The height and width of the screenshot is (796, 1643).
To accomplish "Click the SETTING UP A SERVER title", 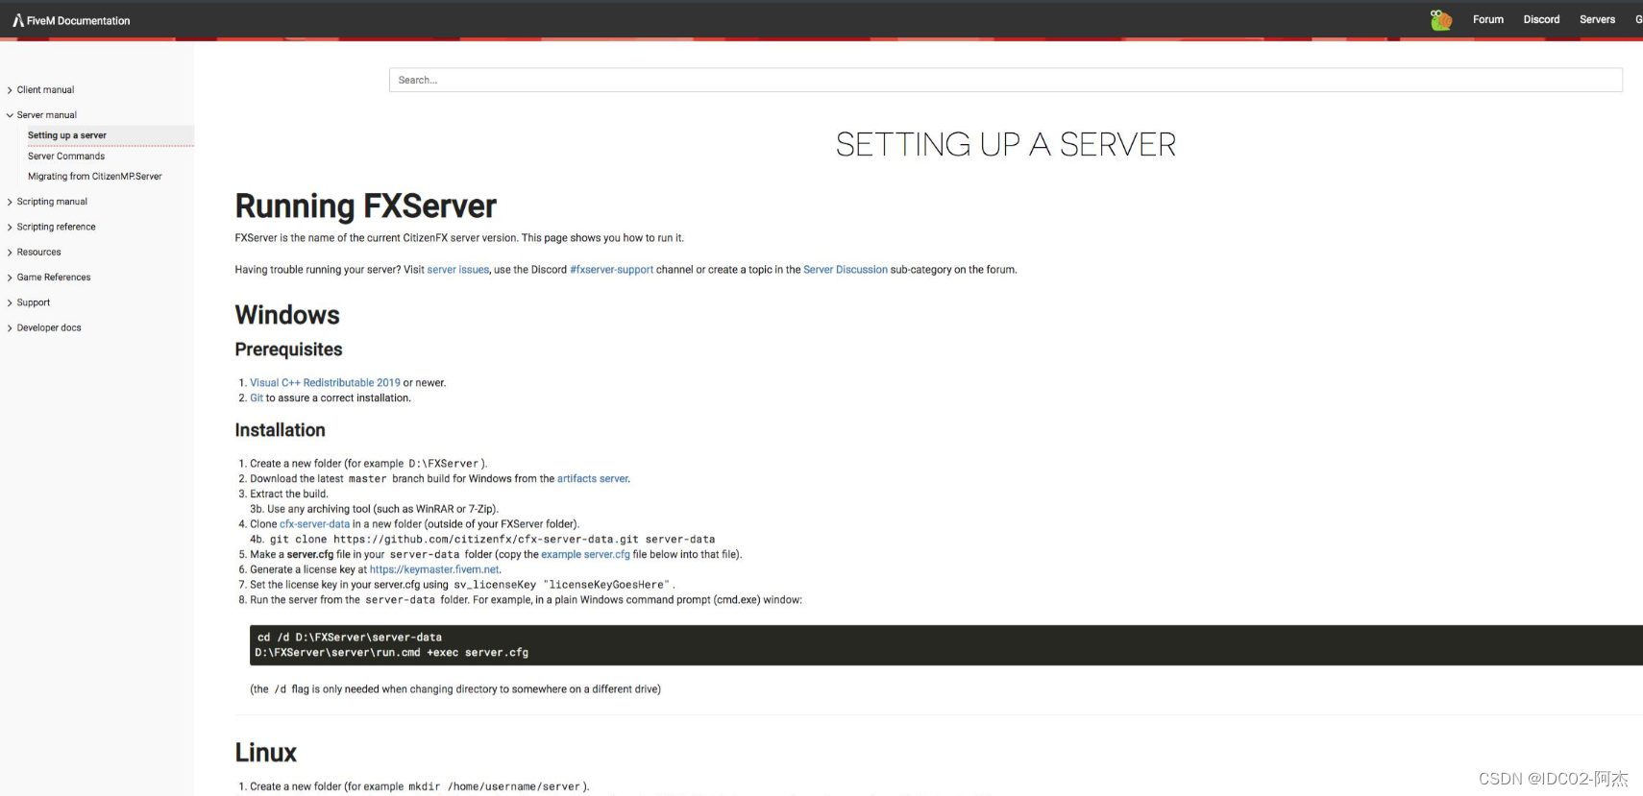I will pos(1005,145).
